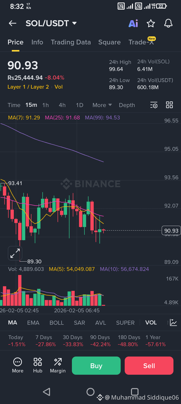Select the 15m chart interval

coord(31,105)
